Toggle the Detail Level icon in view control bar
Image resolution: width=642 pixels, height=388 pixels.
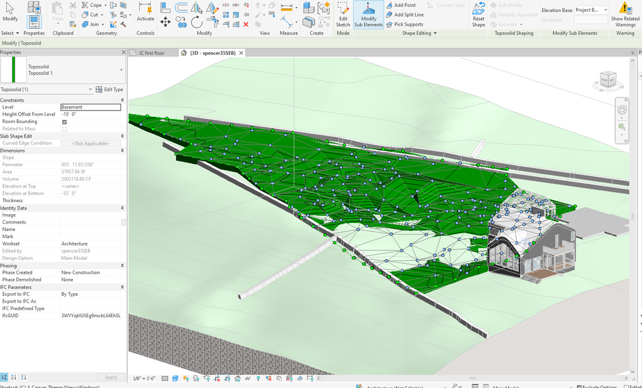pos(164,378)
